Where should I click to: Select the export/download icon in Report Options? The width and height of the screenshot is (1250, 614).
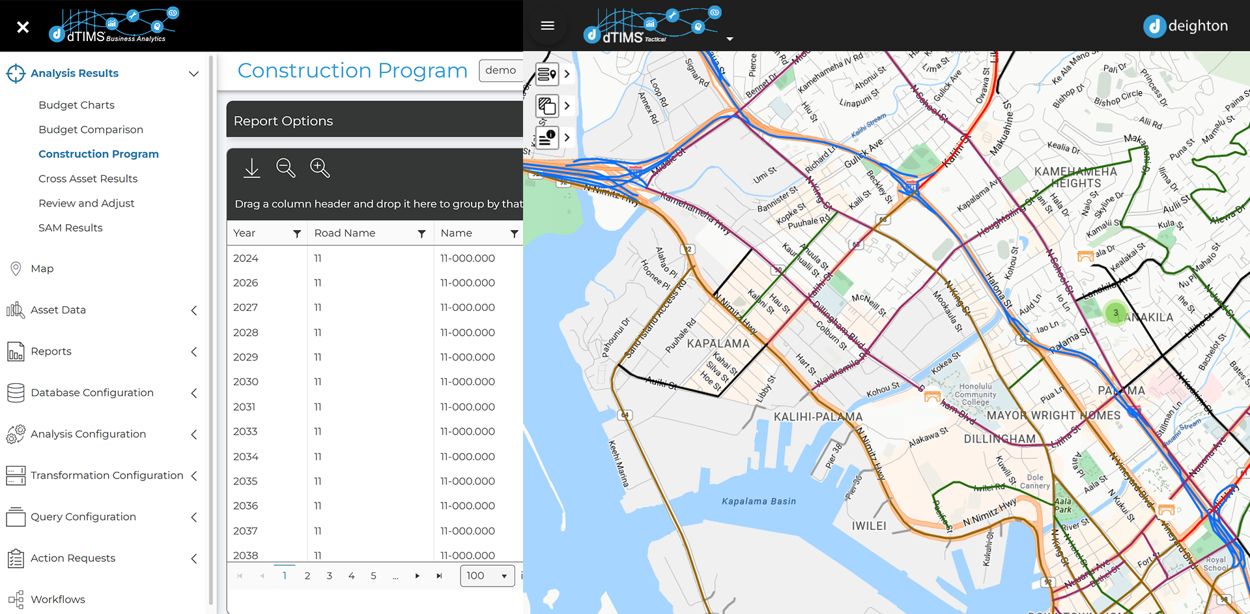coord(252,168)
